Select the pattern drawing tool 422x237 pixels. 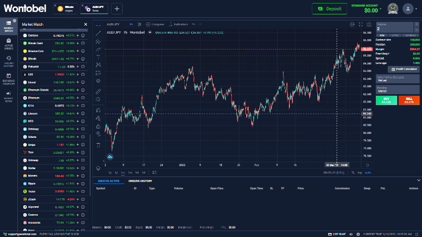point(98,65)
